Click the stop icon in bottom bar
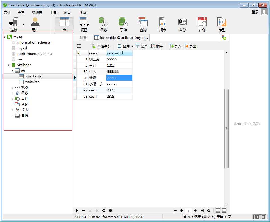270x222 pixels. click(110, 210)
